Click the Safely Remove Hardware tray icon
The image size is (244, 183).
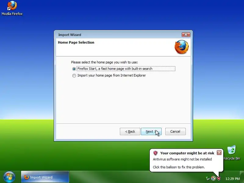[208, 178]
